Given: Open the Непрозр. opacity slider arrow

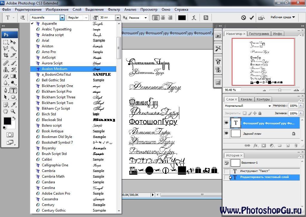Looking at the screenshot, I should tap(301, 106).
